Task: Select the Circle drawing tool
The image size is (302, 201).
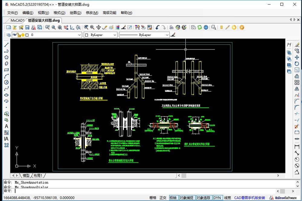Action: (x=6, y=82)
